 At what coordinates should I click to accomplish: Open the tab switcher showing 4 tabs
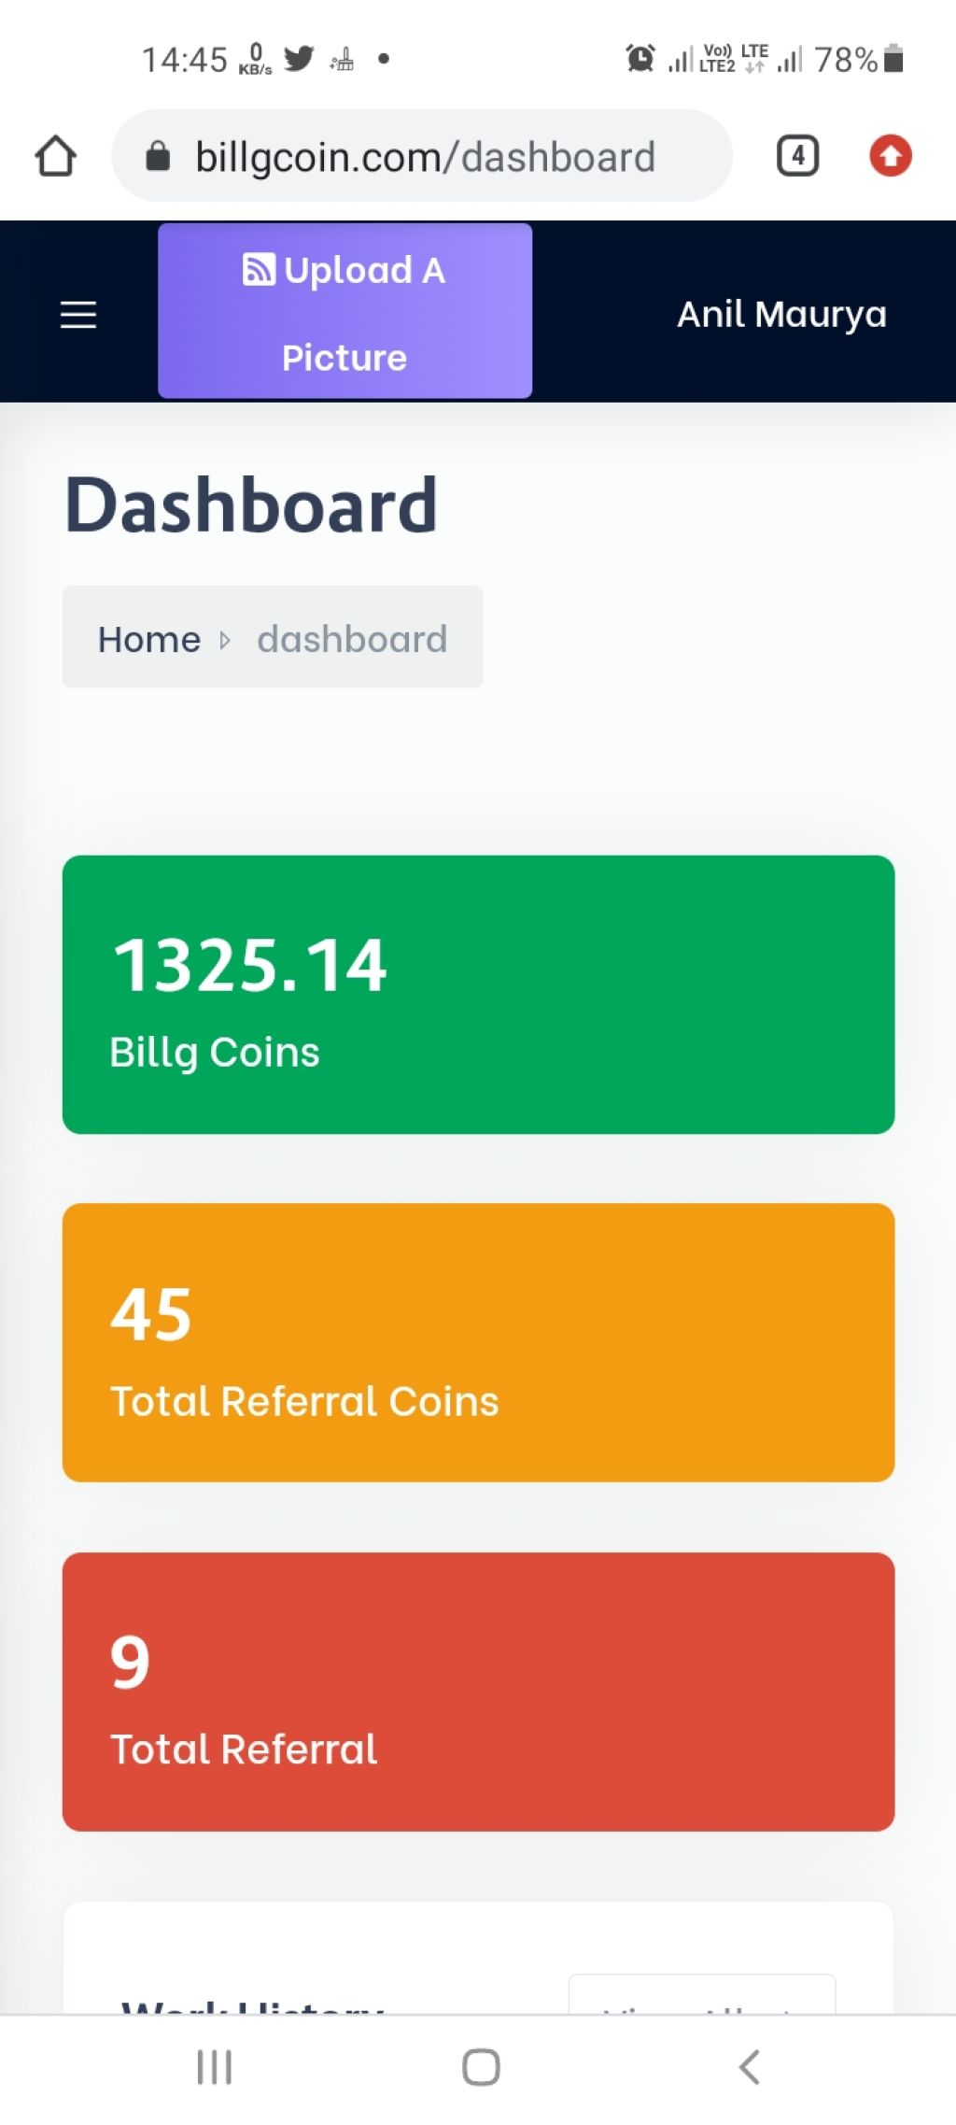[x=797, y=156]
